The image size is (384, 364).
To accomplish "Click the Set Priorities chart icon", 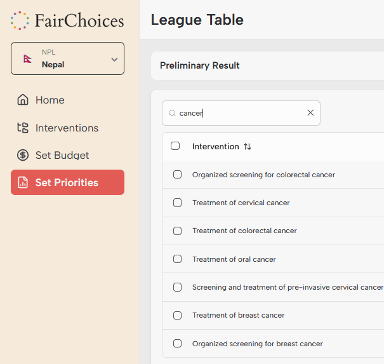I will click(23, 182).
